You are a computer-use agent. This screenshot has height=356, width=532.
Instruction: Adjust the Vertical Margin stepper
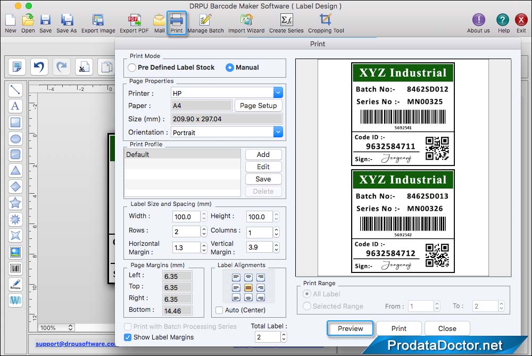tap(276, 247)
